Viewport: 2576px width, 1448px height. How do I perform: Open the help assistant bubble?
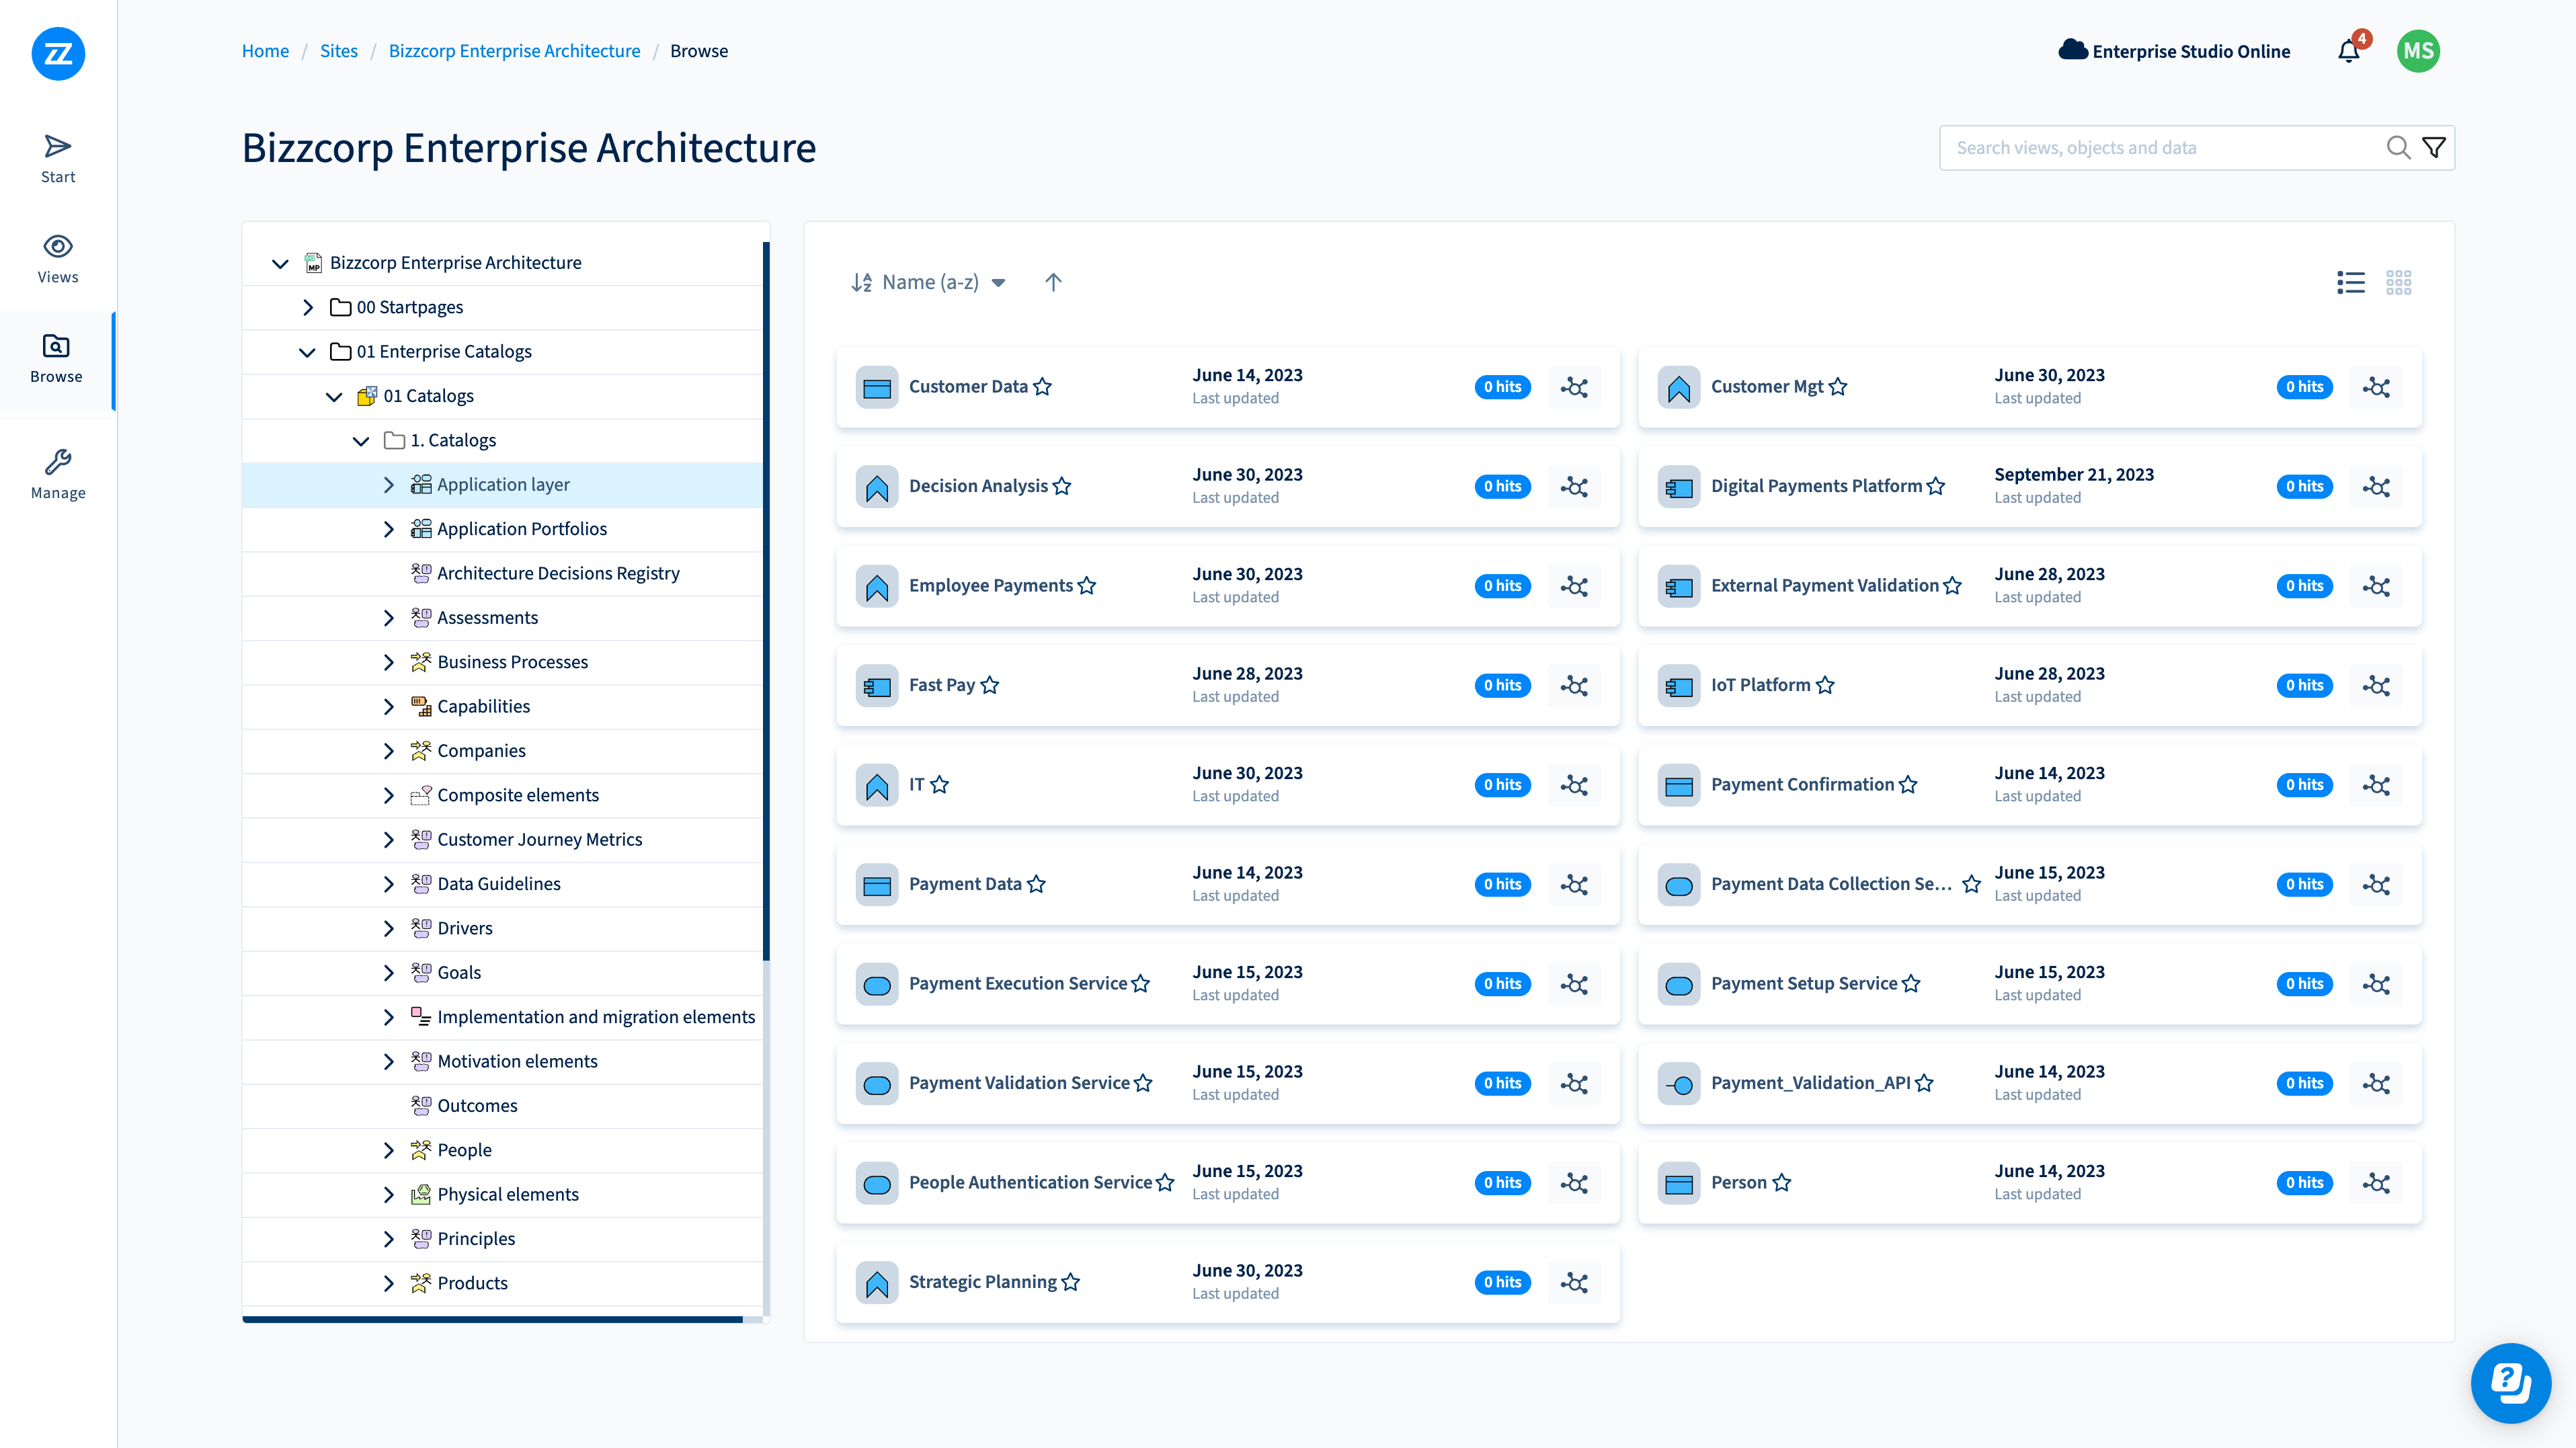2511,1383
